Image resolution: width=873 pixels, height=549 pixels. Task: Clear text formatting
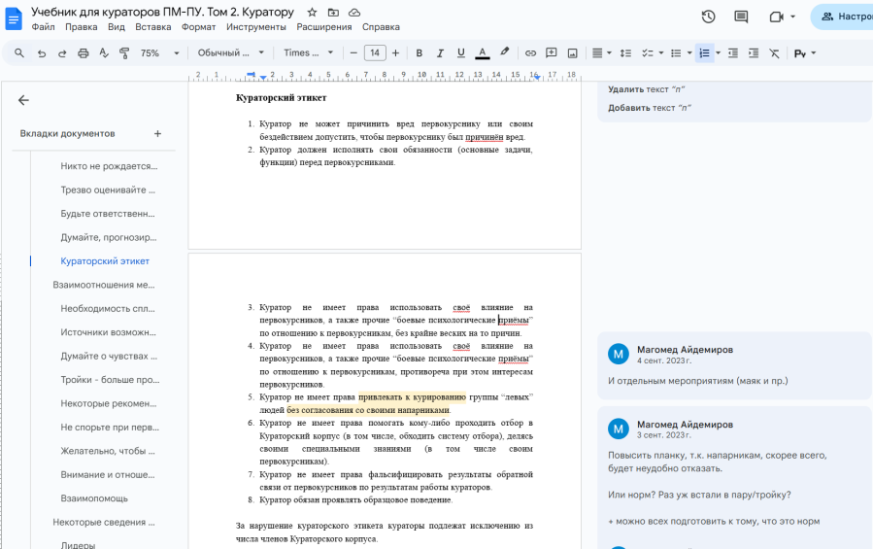[774, 52]
